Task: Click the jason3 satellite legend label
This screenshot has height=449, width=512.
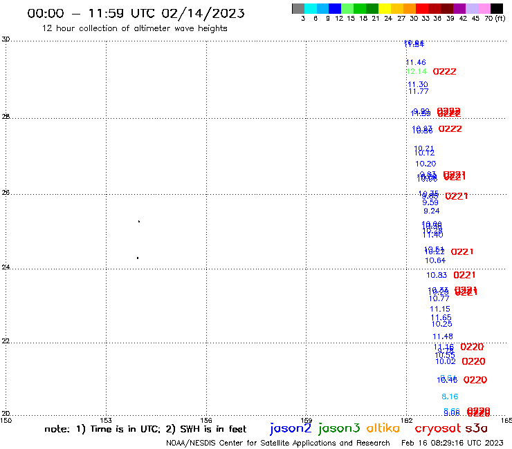Action: (339, 428)
